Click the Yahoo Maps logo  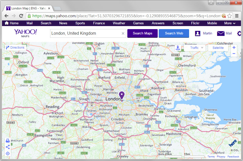(x=25, y=33)
